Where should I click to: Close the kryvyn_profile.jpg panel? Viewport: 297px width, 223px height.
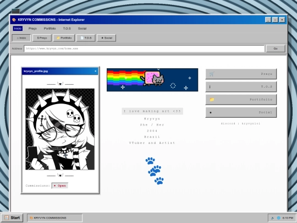click(x=96, y=71)
